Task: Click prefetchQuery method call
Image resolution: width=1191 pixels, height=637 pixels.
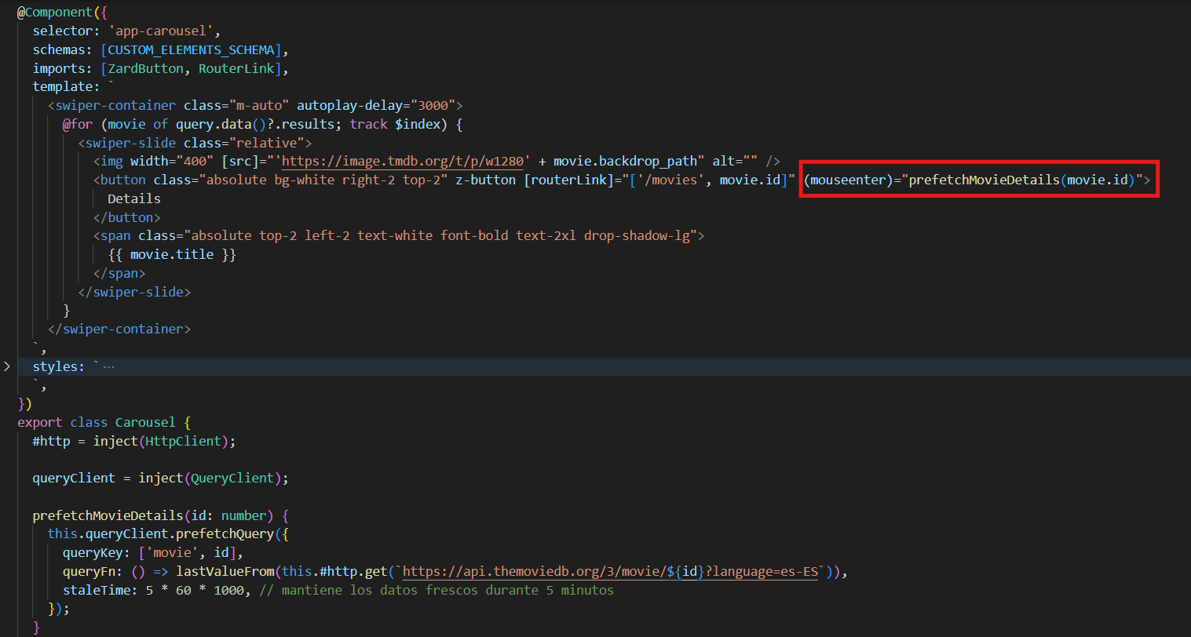Action: click(225, 534)
